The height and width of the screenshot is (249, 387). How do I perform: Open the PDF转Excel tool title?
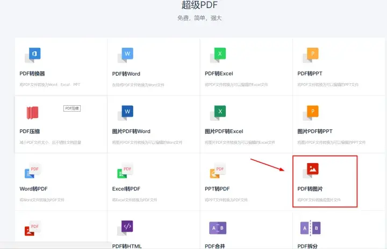[219, 74]
